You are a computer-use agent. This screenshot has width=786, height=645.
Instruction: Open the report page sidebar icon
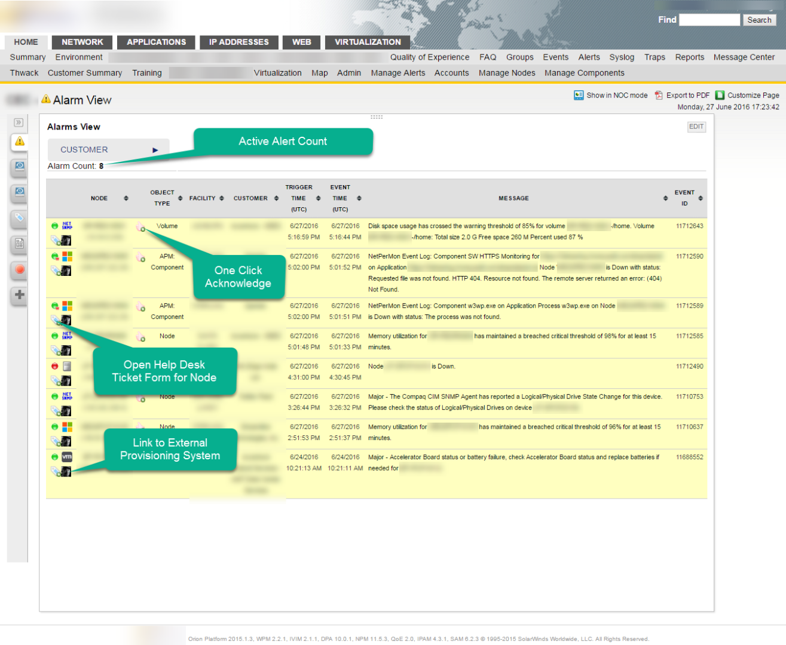[x=20, y=244]
